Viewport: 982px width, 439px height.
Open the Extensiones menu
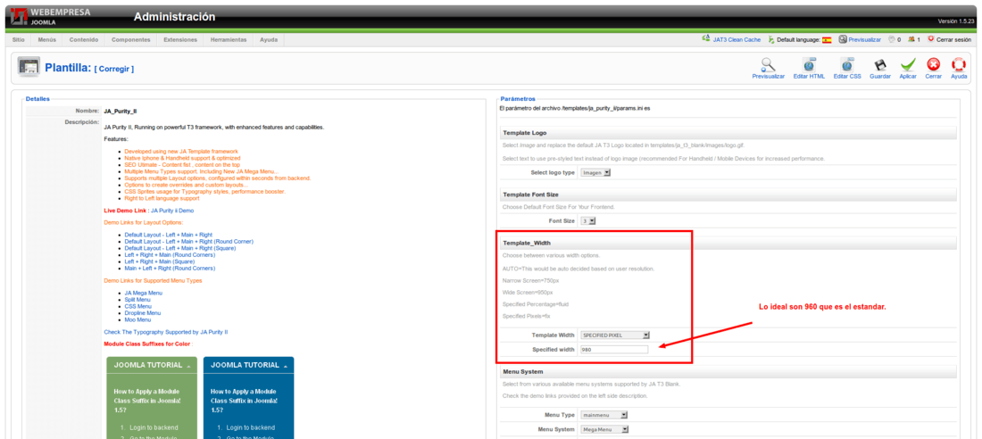pyautogui.click(x=180, y=39)
